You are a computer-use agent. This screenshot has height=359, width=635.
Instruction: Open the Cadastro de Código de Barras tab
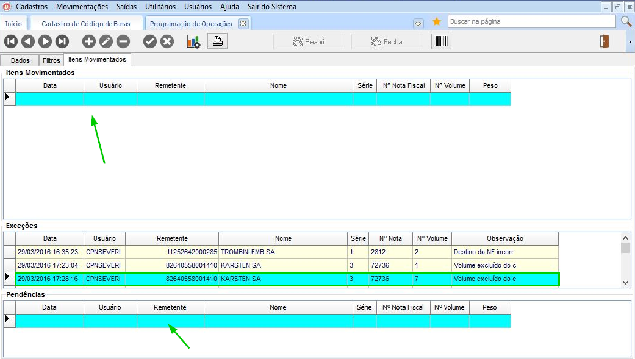(x=85, y=24)
